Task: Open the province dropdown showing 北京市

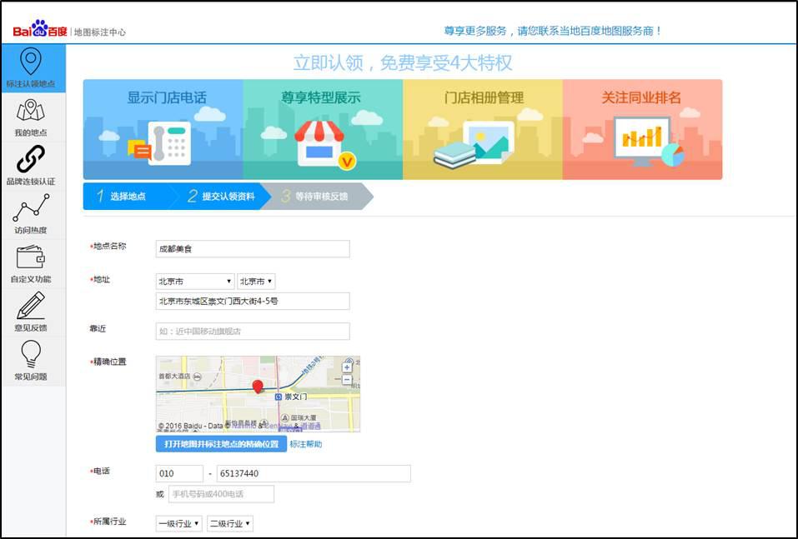Action: click(x=193, y=282)
